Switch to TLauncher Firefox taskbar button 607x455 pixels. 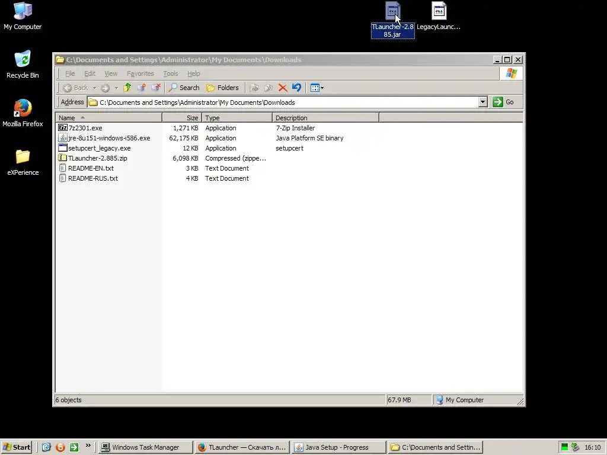pos(242,447)
